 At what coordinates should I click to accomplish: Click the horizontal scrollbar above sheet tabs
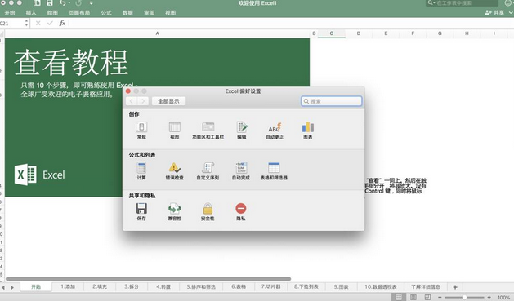(x=149, y=279)
